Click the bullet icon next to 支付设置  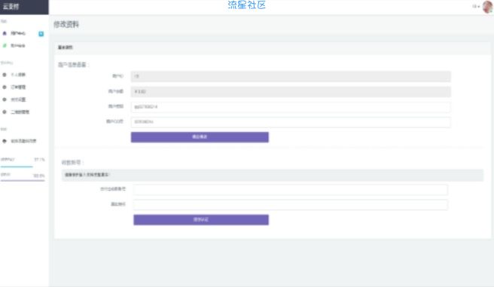pos(5,99)
